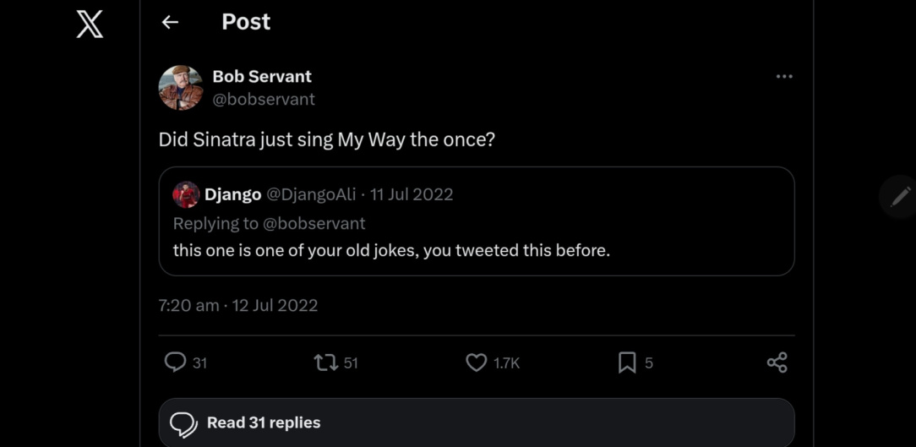Click the Post header title

(x=246, y=22)
